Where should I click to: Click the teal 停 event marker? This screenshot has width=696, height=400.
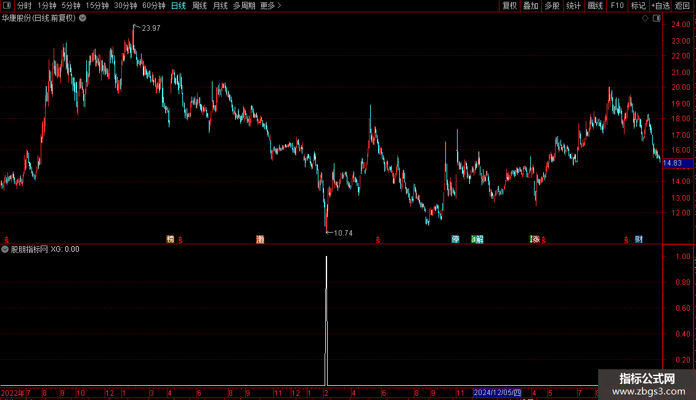click(455, 239)
